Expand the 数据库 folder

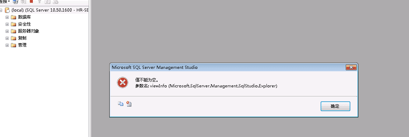(x=7, y=17)
